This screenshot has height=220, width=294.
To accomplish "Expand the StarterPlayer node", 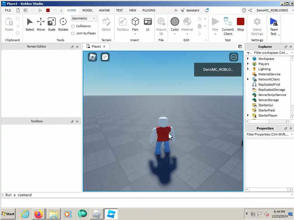I will (x=248, y=115).
